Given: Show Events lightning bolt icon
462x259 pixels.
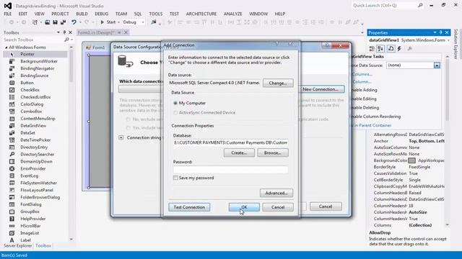Looking at the screenshot, I should [x=399, y=48].
